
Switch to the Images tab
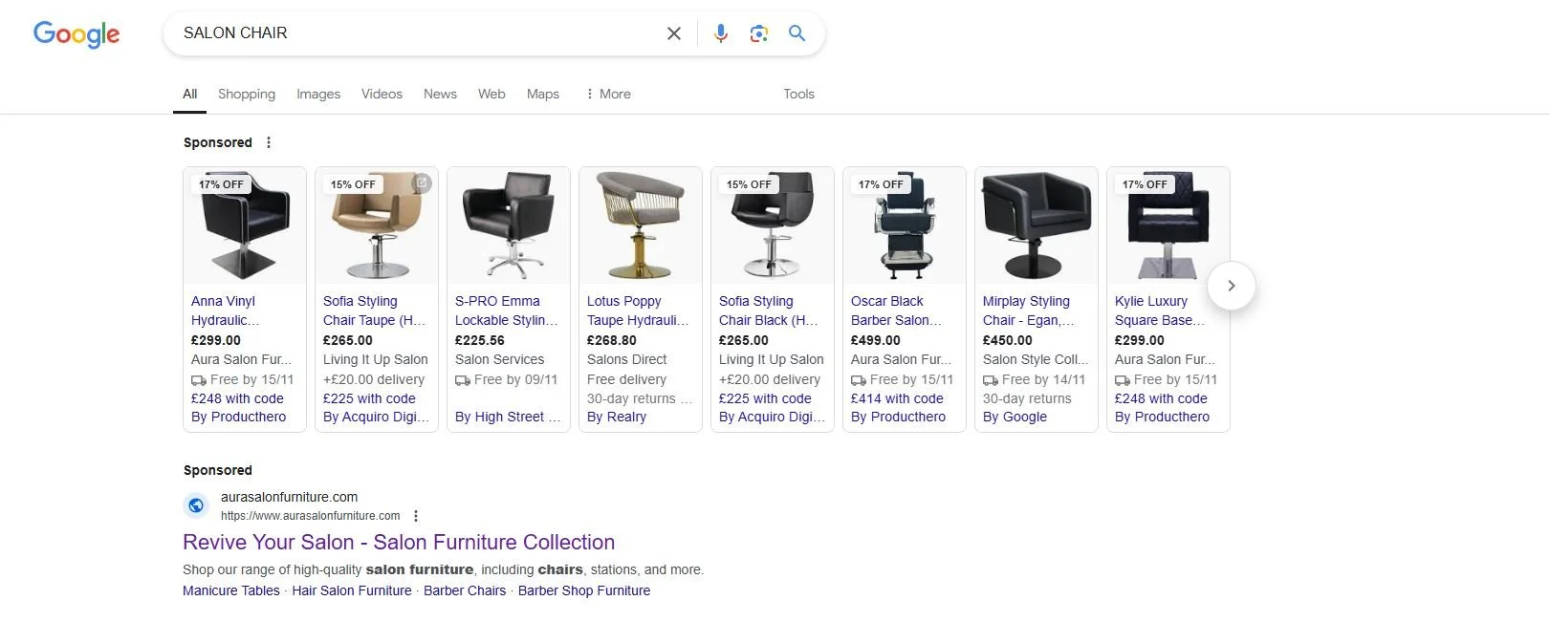click(318, 94)
